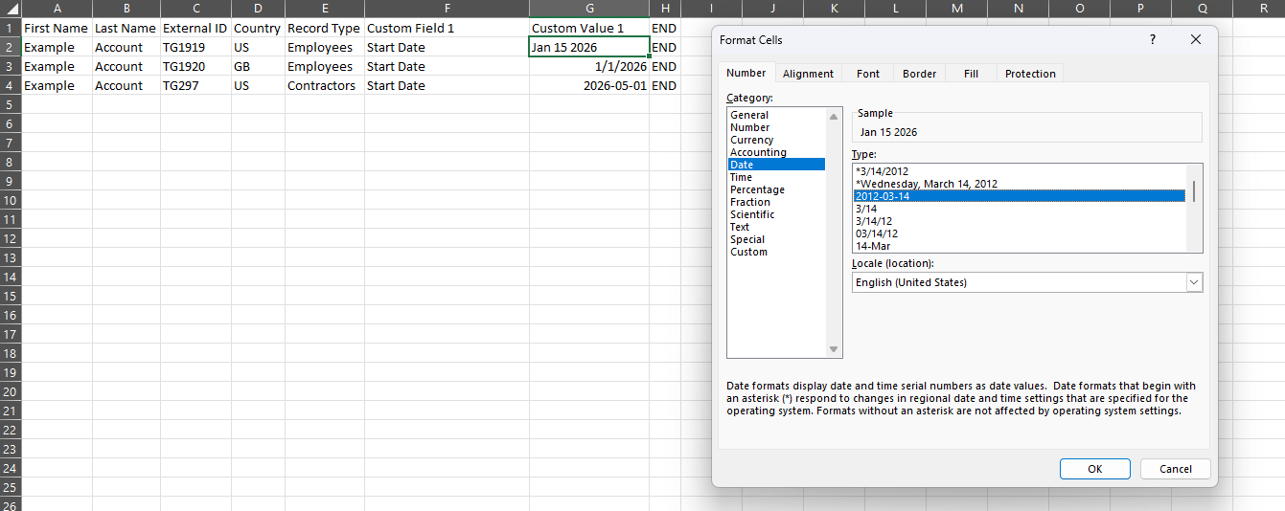Switch to the Fill tab
This screenshot has height=511, width=1285.
pyautogui.click(x=971, y=74)
